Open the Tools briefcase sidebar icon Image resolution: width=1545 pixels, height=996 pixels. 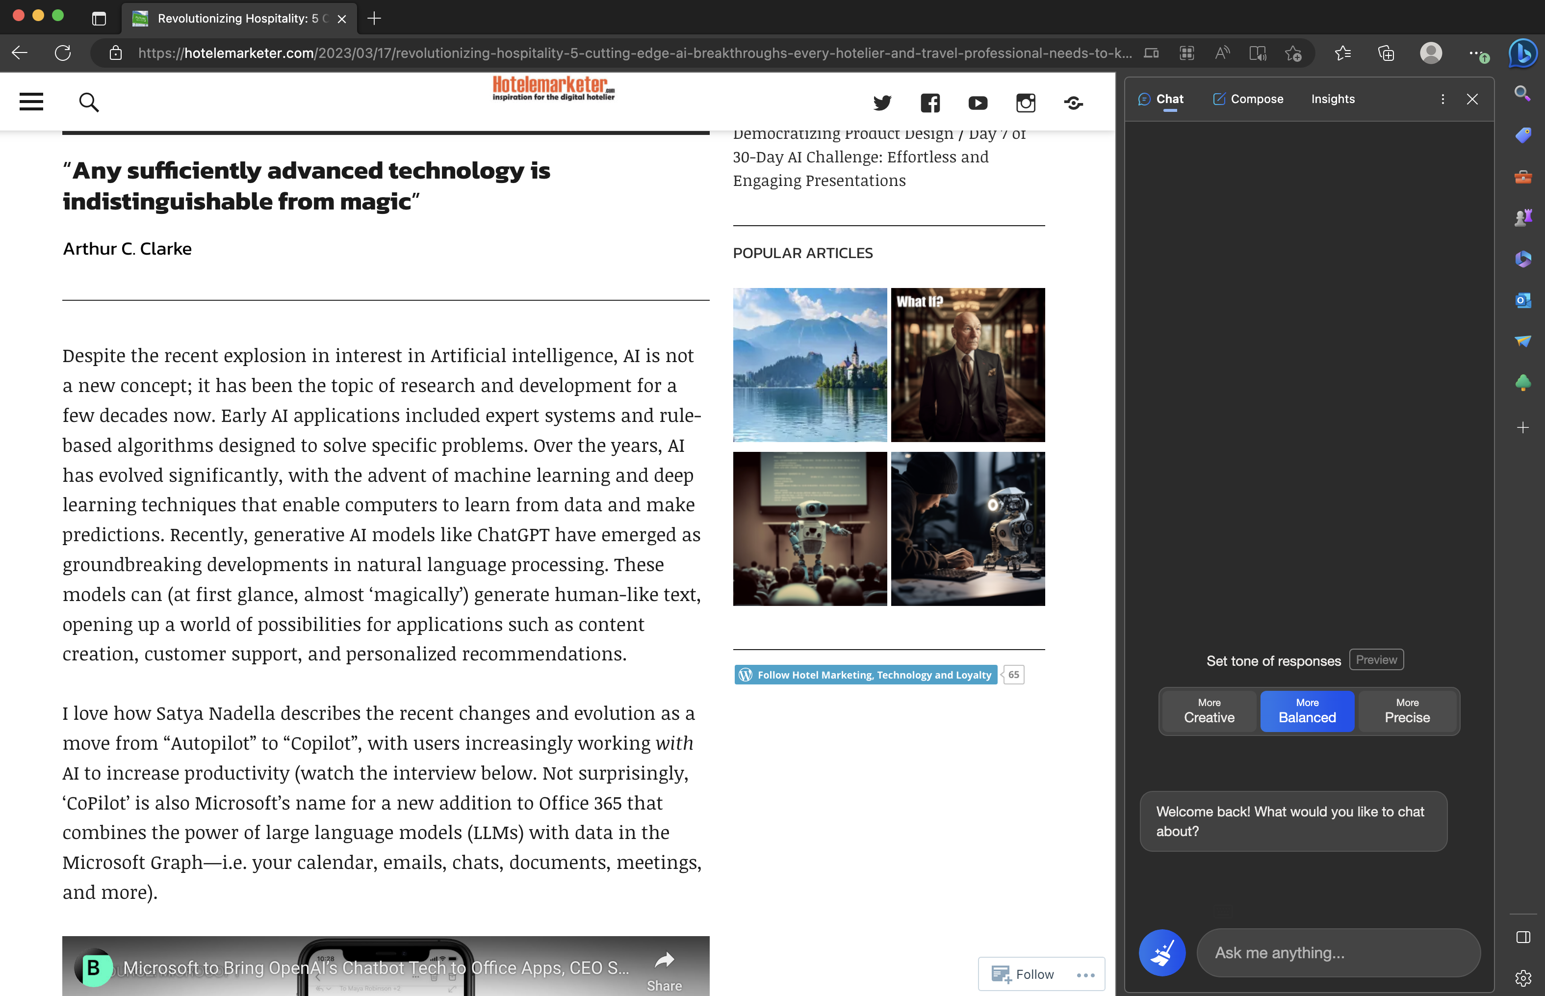tap(1522, 177)
